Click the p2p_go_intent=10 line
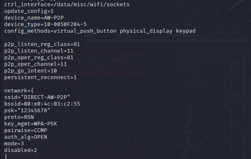Screen dimensions: 251x159 (31, 71)
